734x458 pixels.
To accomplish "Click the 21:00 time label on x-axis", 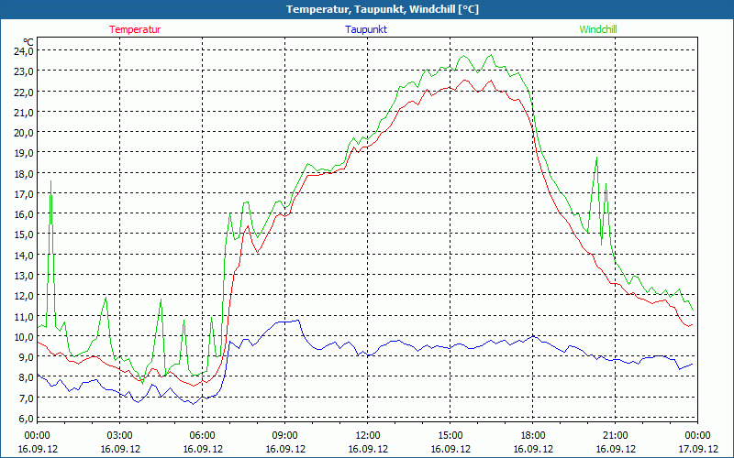I will pos(615,436).
